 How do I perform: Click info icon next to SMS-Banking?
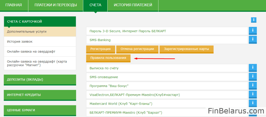252,40
